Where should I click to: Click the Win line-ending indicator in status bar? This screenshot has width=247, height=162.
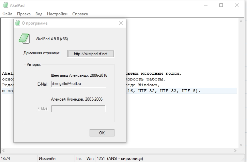point(90,158)
